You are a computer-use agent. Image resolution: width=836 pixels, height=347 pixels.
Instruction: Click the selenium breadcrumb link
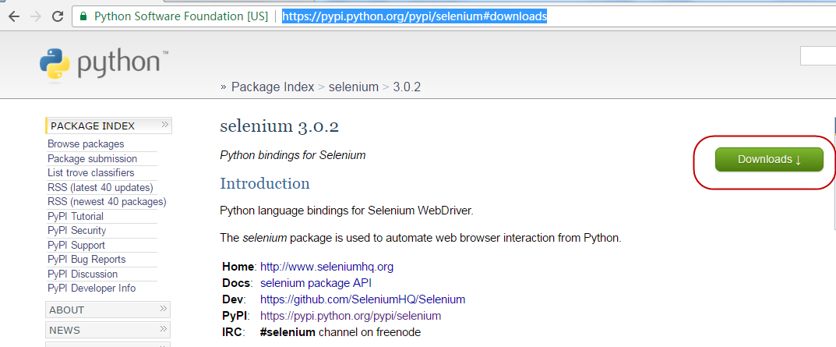point(353,87)
